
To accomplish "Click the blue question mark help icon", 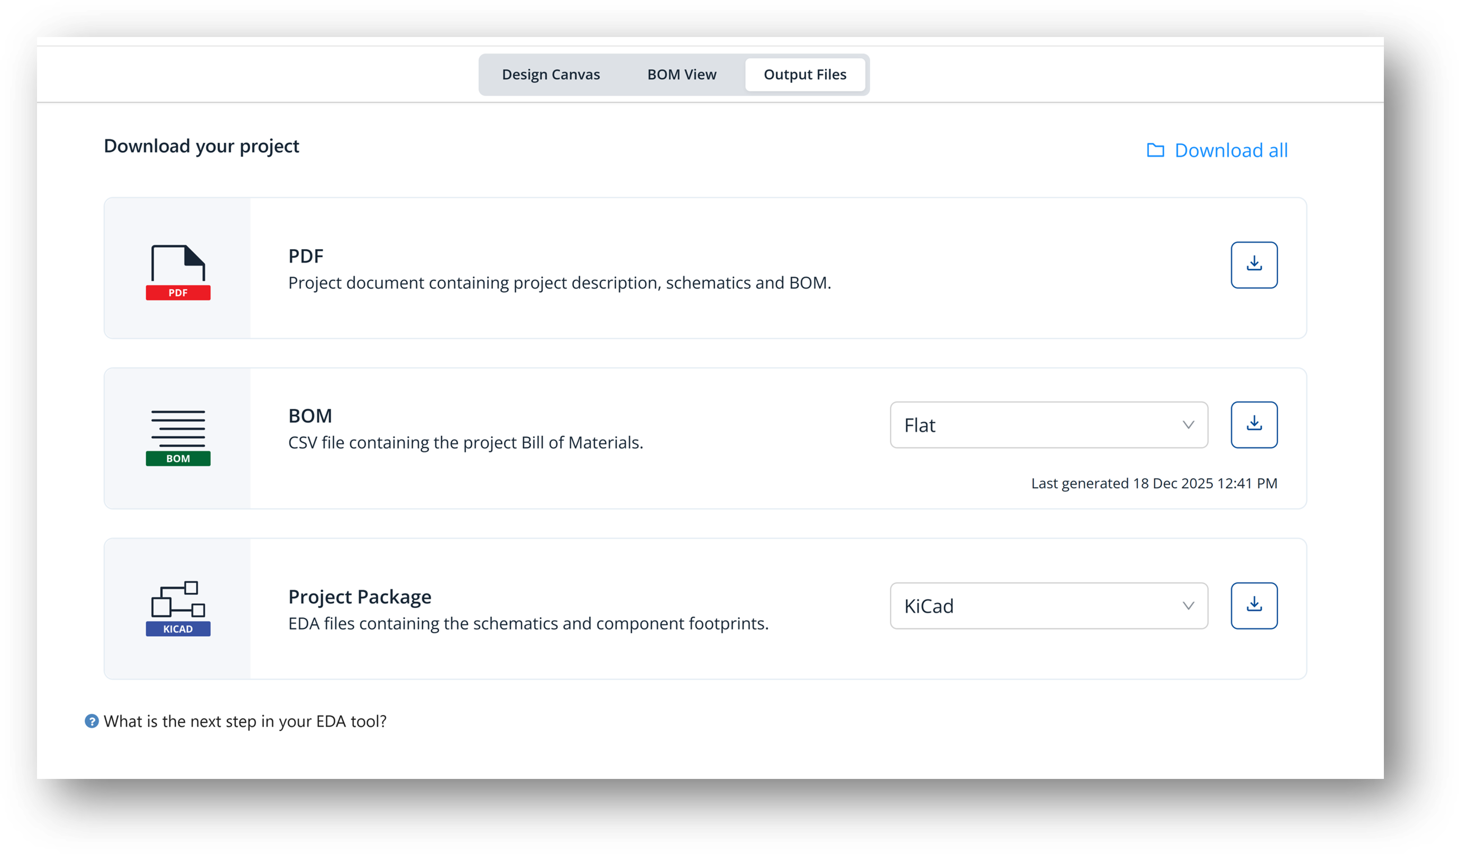I will (x=92, y=721).
